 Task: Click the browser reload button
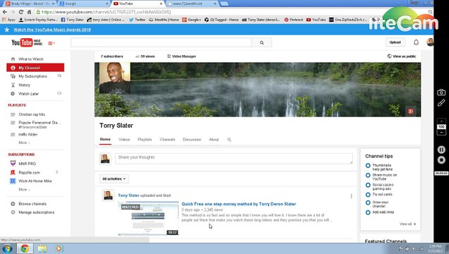coord(21,12)
